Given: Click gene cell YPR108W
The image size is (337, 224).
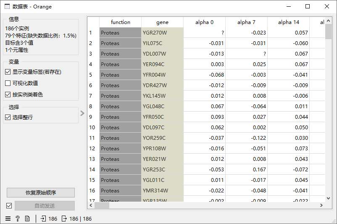Looking at the screenshot, I should [162, 149].
